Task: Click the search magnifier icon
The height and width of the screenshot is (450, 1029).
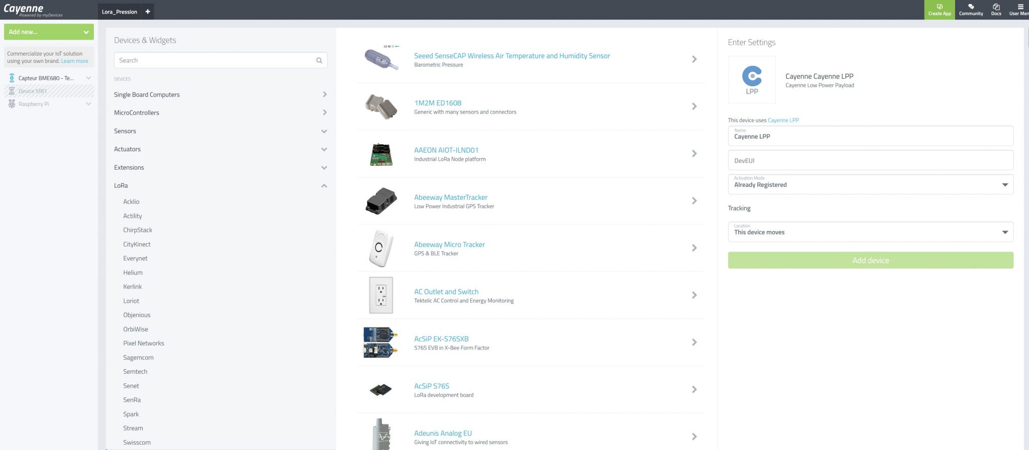Action: coord(319,61)
